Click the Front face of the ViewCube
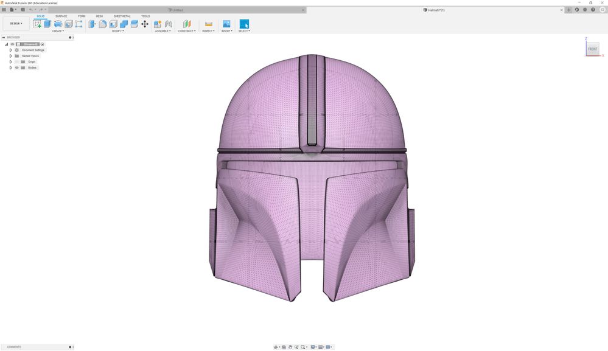Image resolution: width=608 pixels, height=351 pixels. pos(593,49)
